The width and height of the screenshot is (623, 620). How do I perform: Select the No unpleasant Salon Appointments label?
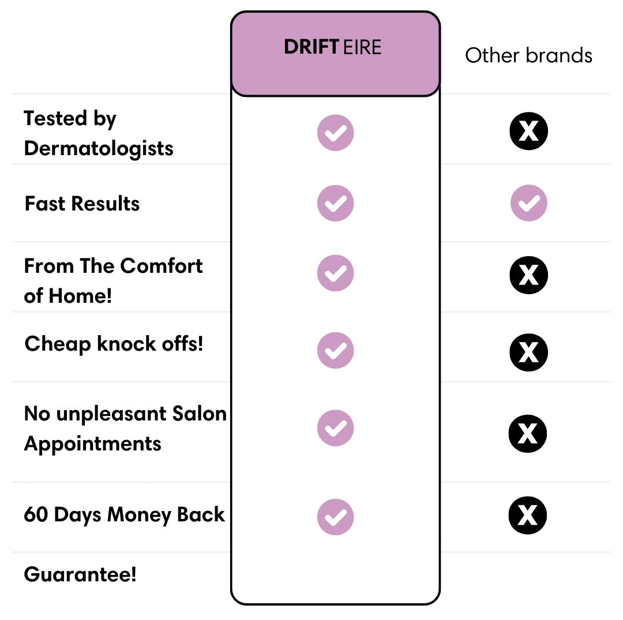point(125,429)
